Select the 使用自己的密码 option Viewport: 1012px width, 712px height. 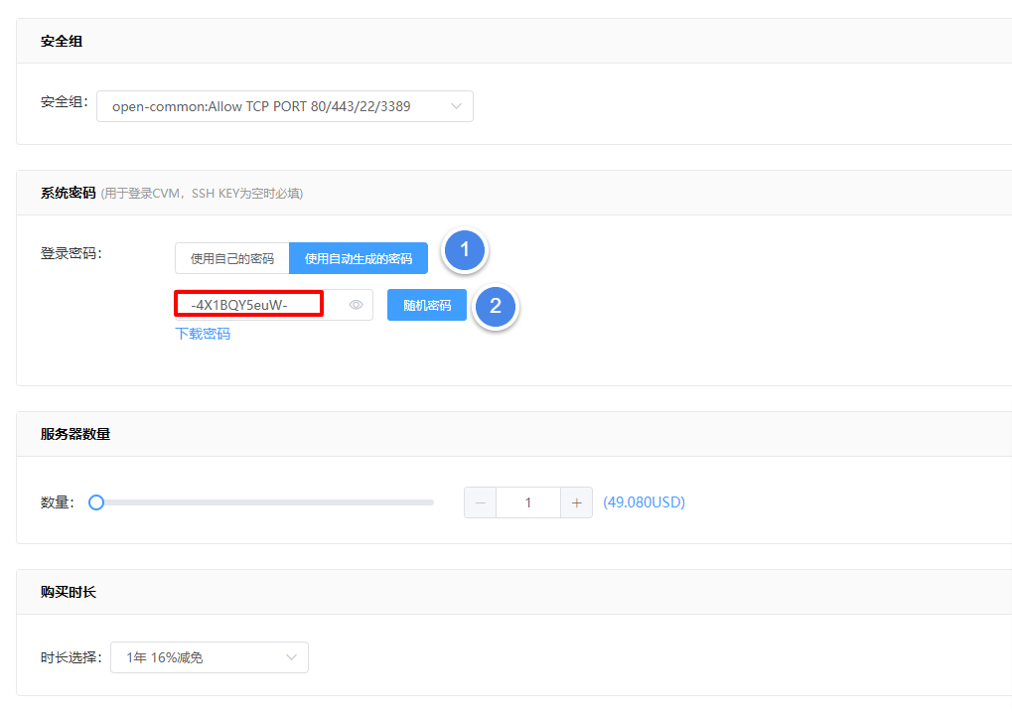point(232,258)
